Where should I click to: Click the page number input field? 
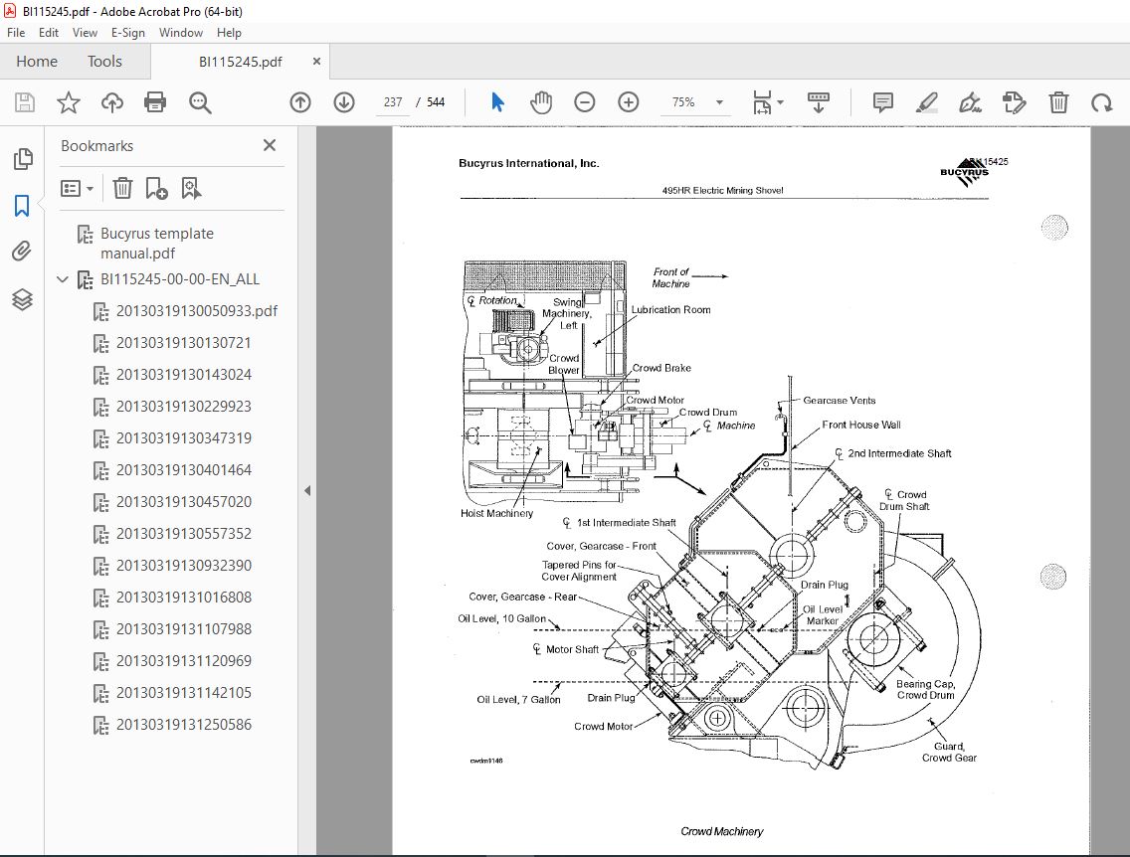(393, 102)
